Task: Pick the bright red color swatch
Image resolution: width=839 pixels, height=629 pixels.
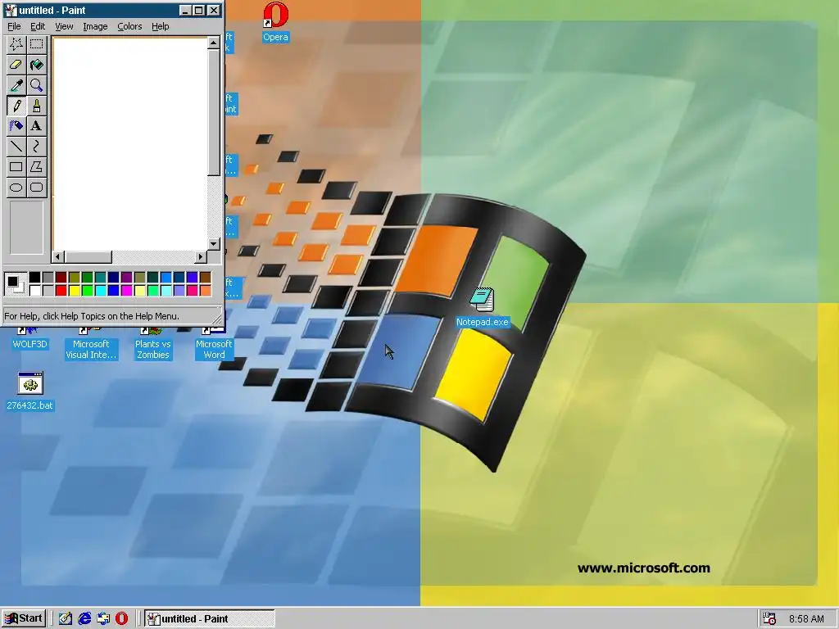Action: (61, 291)
